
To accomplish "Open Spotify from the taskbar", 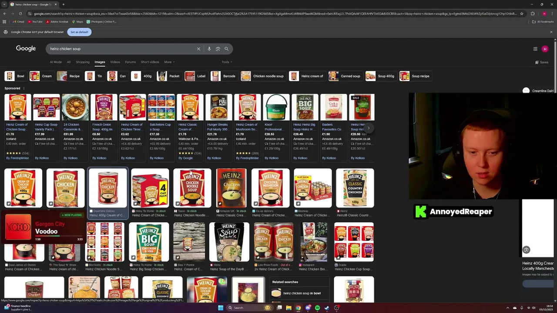I will (x=317, y=308).
